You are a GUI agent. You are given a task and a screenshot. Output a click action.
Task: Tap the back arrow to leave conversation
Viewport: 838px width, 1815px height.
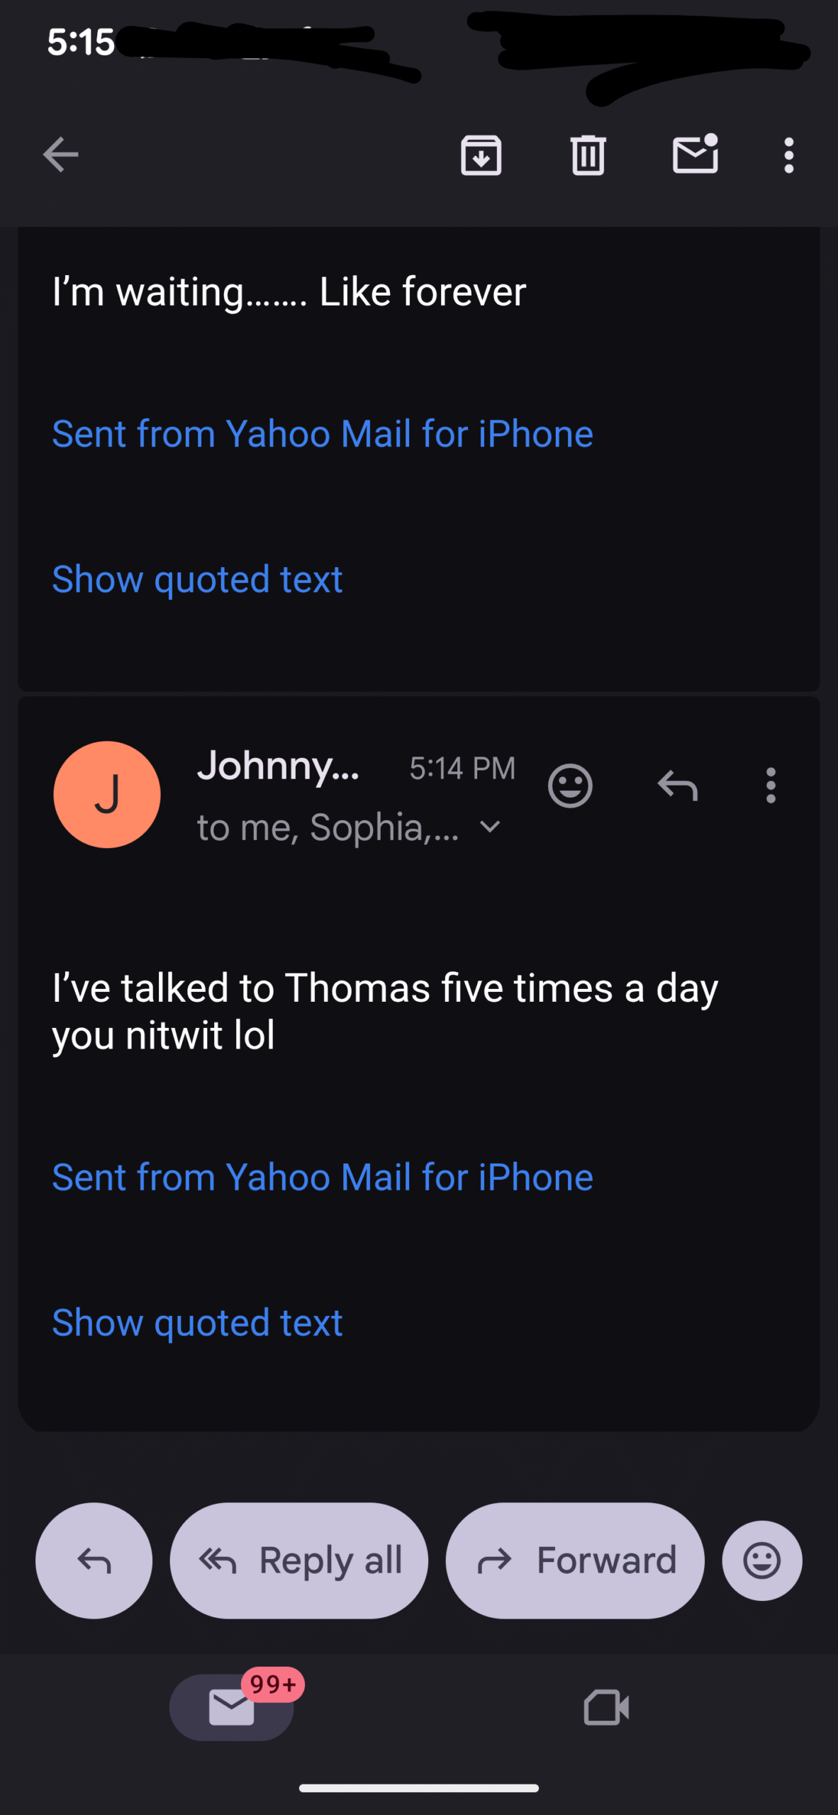click(x=60, y=155)
